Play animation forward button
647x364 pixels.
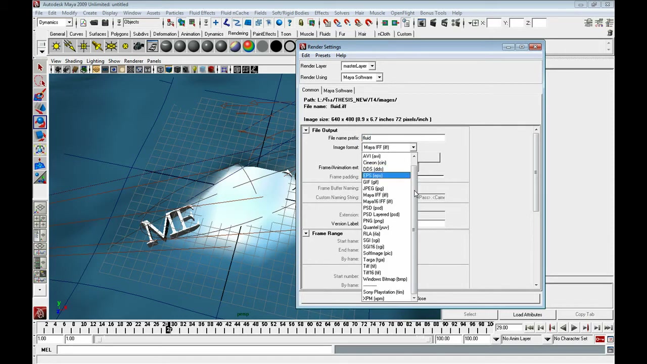pyautogui.click(x=574, y=328)
